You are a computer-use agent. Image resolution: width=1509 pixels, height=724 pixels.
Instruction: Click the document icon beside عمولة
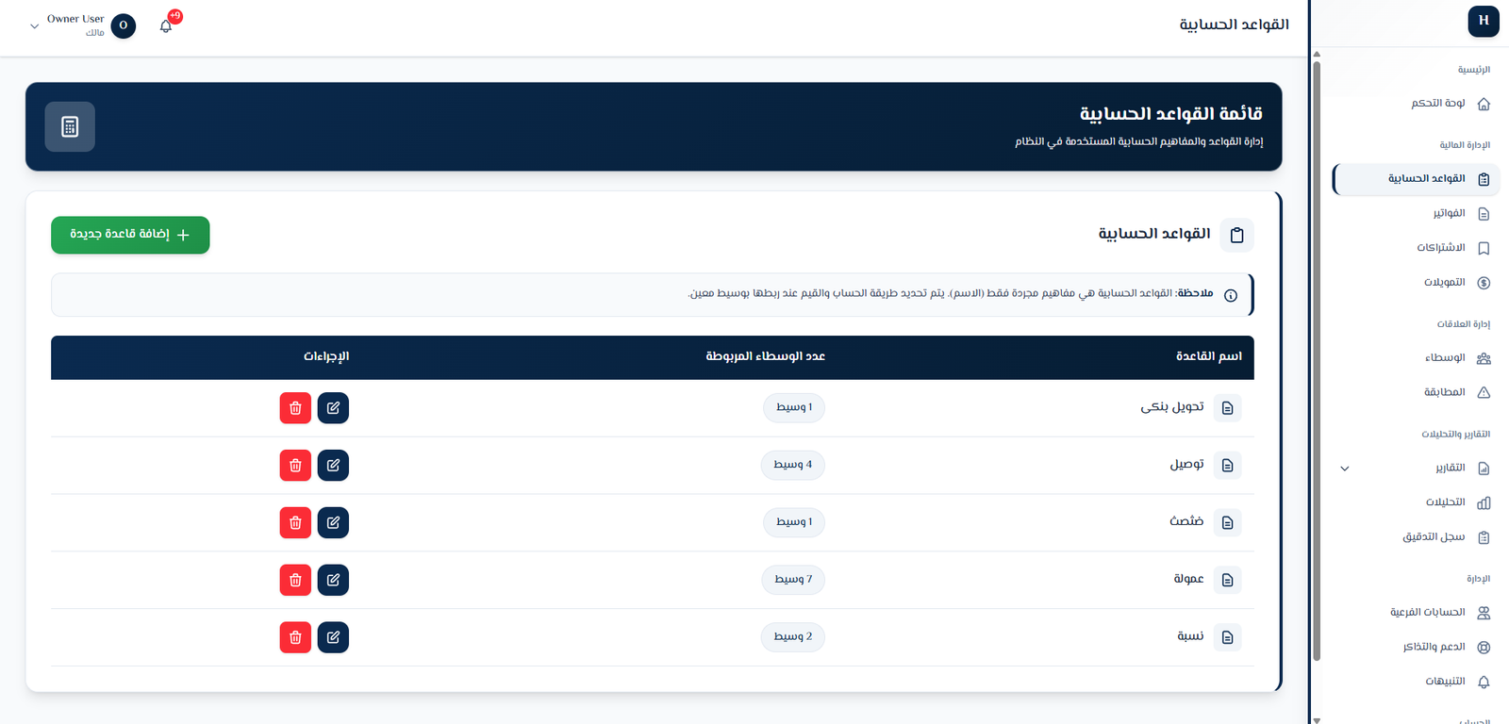tap(1227, 580)
